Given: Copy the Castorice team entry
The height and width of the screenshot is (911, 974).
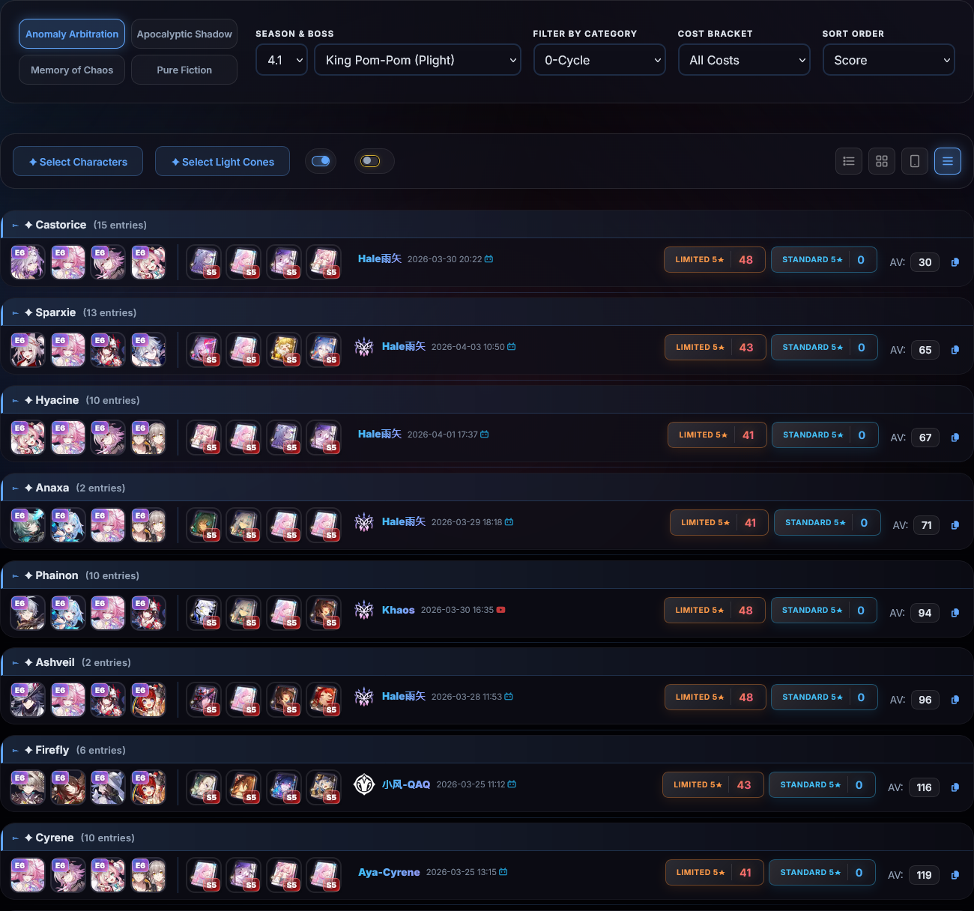Looking at the screenshot, I should (x=955, y=262).
